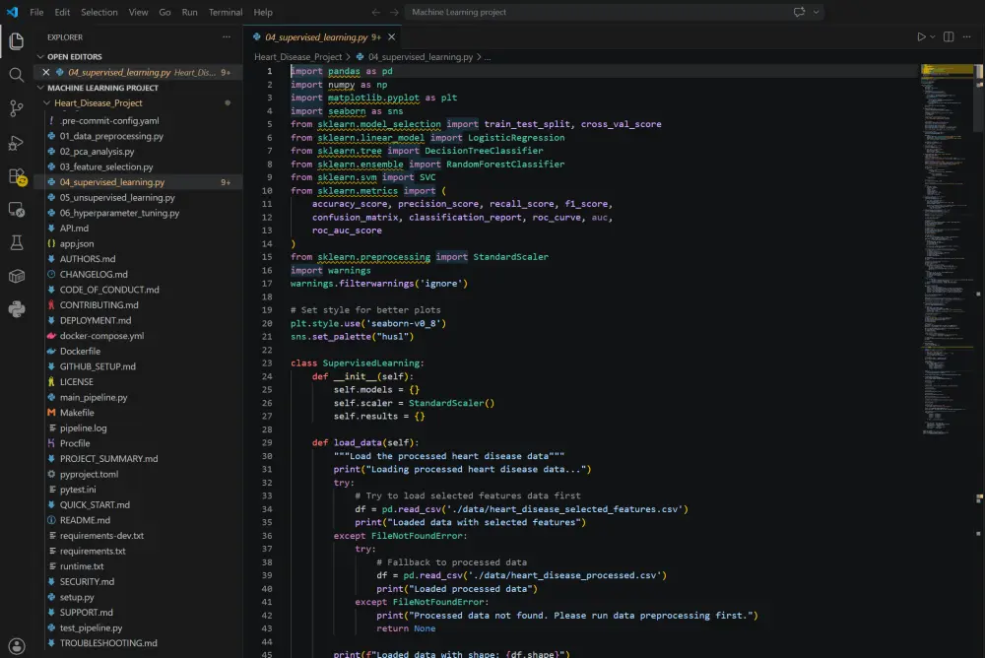
Task: Split the editor right
Action: [x=949, y=37]
